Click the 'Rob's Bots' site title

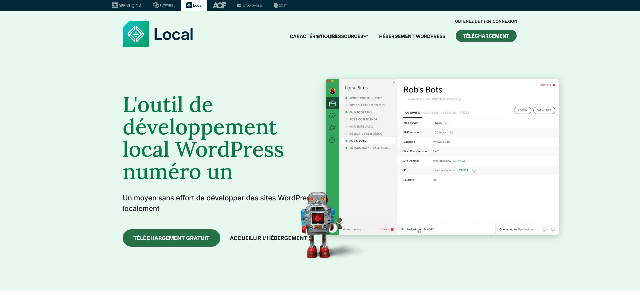click(x=423, y=90)
